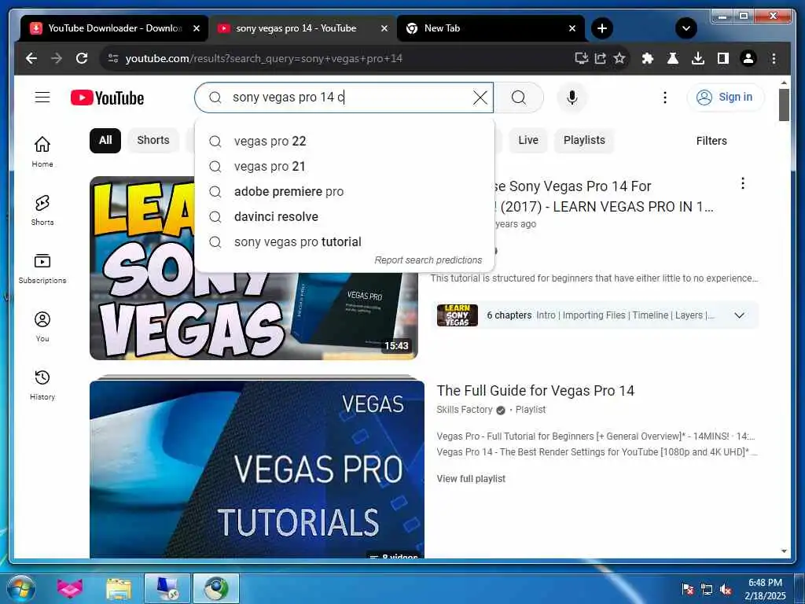The height and width of the screenshot is (604, 805).
Task: Open more actions menu for first video
Action: pyautogui.click(x=742, y=183)
